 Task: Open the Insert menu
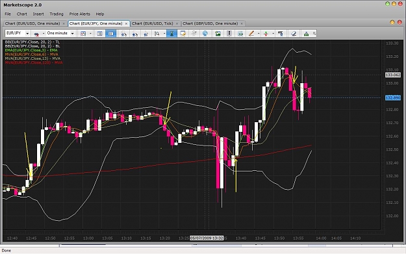point(38,14)
